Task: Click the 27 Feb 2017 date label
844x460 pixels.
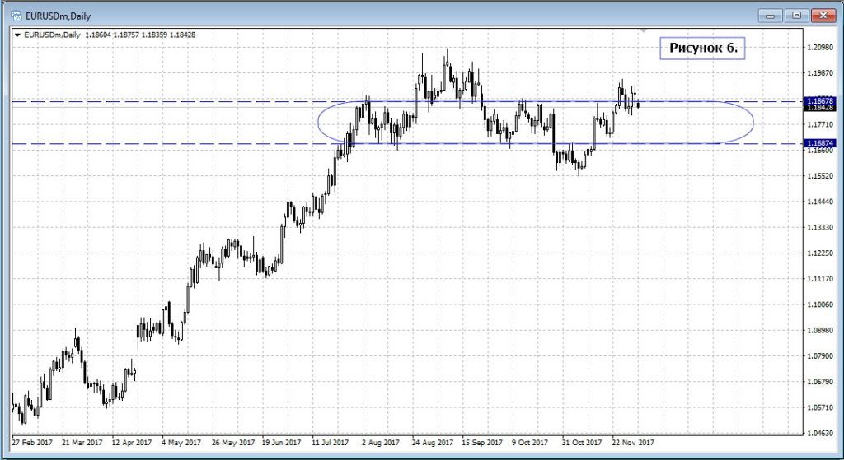Action: coord(33,440)
